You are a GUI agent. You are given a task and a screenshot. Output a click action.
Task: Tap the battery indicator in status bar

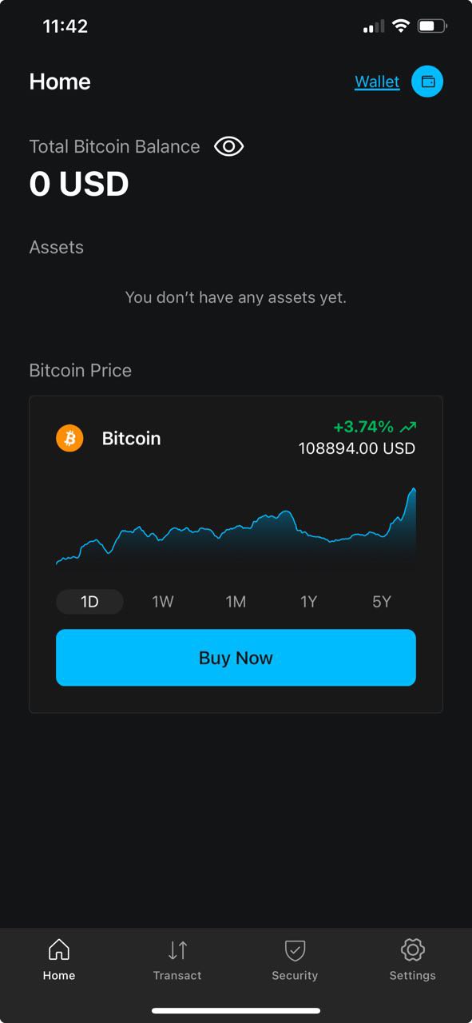click(432, 26)
